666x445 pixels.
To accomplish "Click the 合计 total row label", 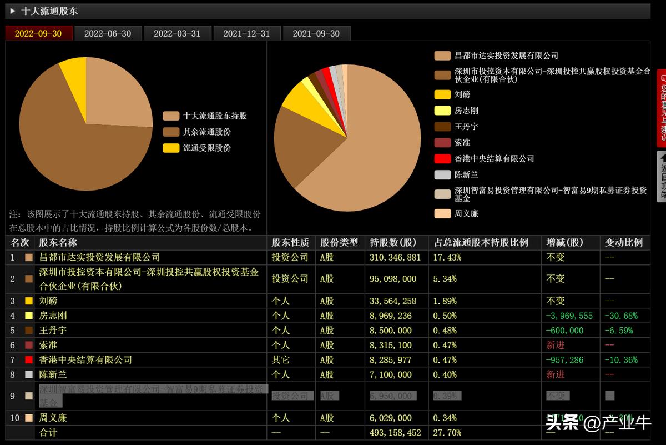I will [48, 432].
